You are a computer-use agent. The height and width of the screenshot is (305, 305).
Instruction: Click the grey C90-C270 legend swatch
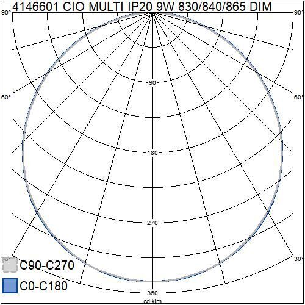point(10,265)
